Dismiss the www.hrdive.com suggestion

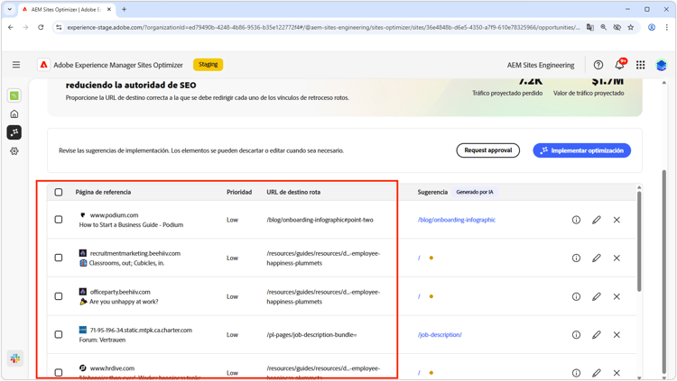click(617, 373)
